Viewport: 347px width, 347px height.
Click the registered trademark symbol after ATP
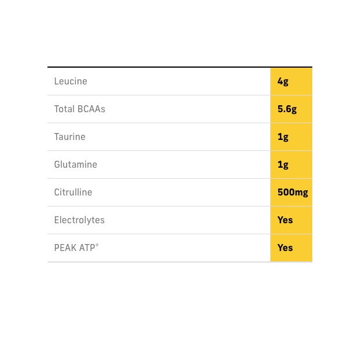(97, 246)
